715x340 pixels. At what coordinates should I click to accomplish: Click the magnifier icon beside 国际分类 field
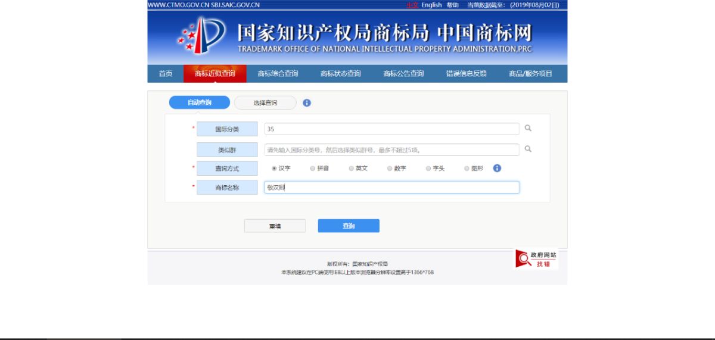[528, 128]
